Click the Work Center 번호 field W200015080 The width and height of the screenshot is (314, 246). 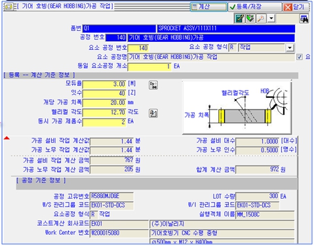point(119,233)
